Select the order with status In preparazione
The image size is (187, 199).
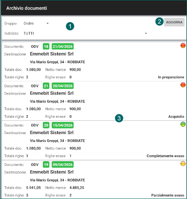[94, 61]
